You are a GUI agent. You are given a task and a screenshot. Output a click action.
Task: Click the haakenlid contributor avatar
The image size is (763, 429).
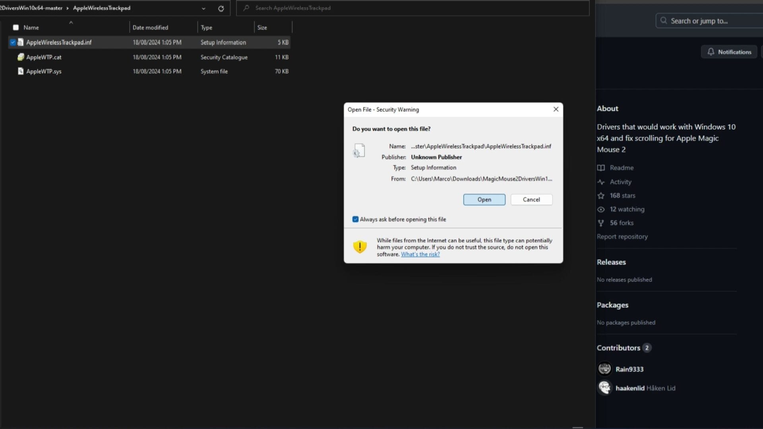coord(604,388)
